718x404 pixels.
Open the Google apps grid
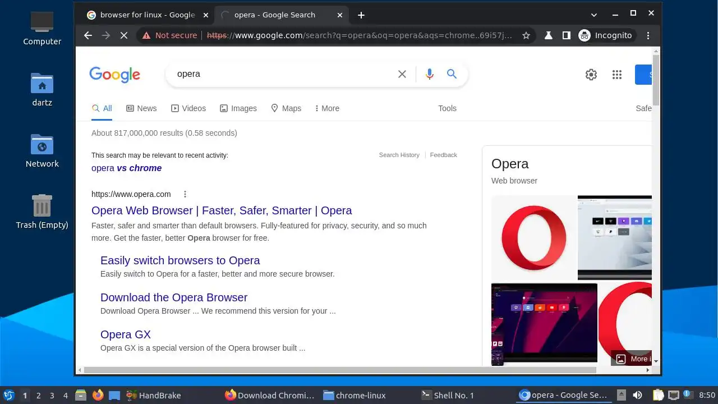point(617,75)
